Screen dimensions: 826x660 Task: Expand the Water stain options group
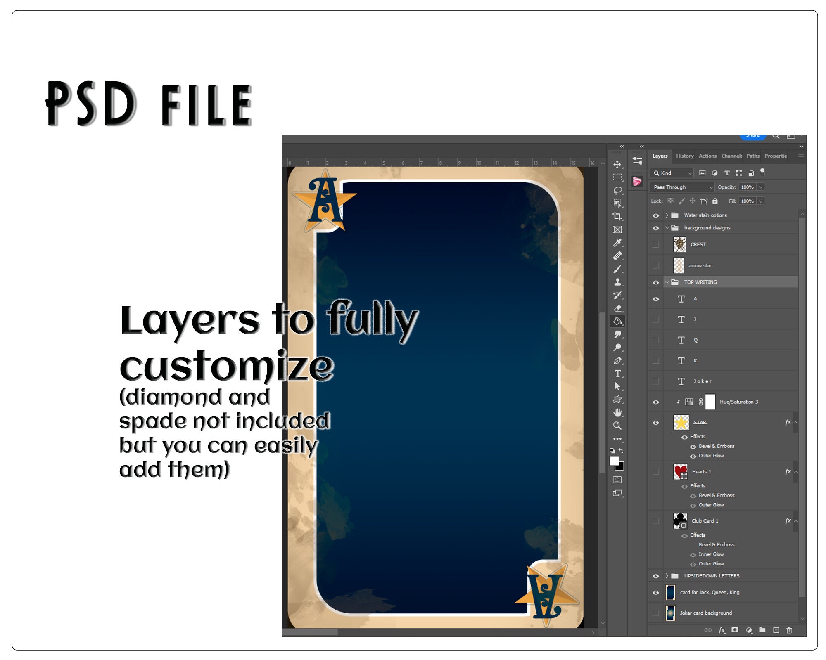[x=667, y=215]
